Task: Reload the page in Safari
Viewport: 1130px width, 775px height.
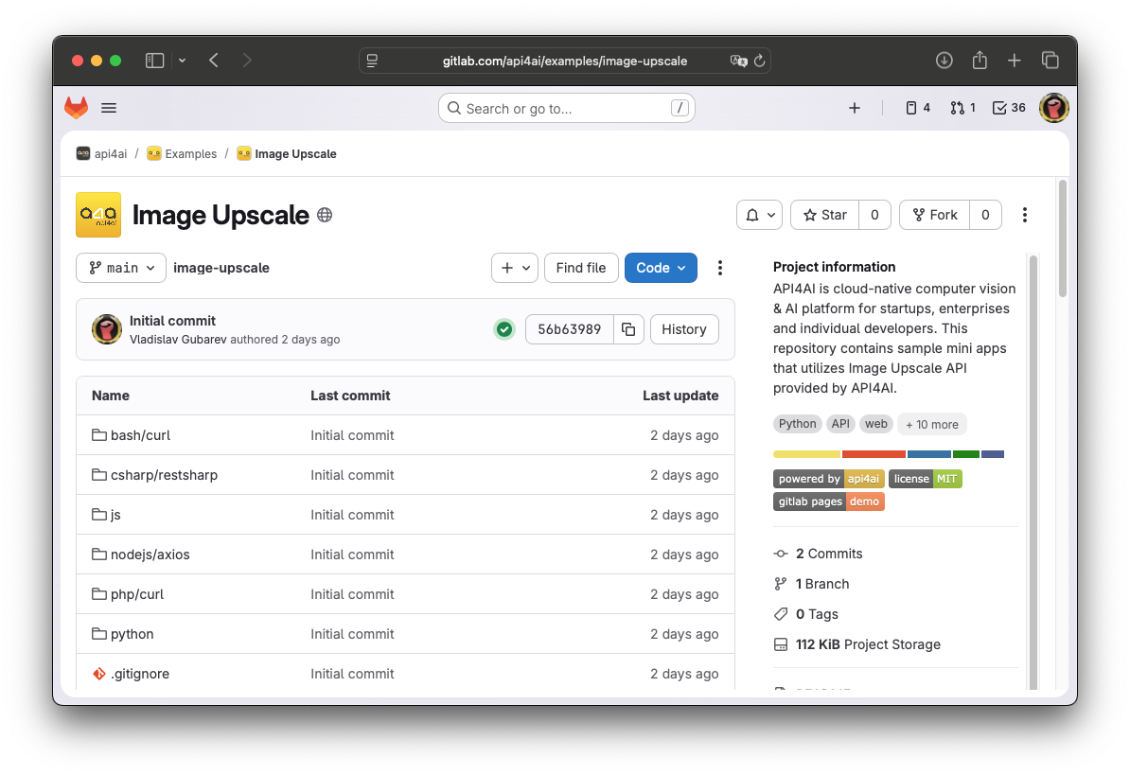Action: 760,62
